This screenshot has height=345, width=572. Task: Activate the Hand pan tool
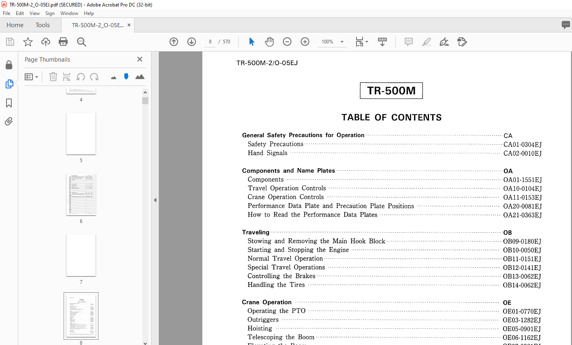pyautogui.click(x=269, y=42)
